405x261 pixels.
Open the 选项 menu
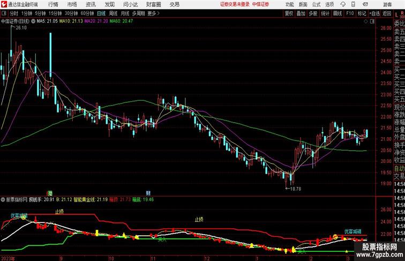click(329, 4)
